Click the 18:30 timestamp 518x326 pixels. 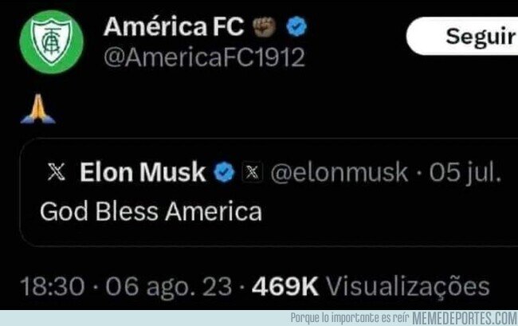[x=52, y=286]
